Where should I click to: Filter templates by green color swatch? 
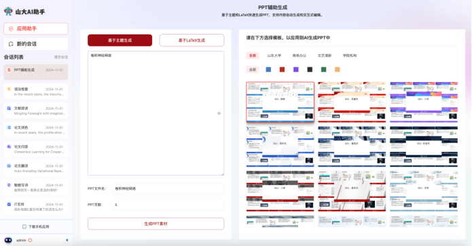[x=323, y=70]
